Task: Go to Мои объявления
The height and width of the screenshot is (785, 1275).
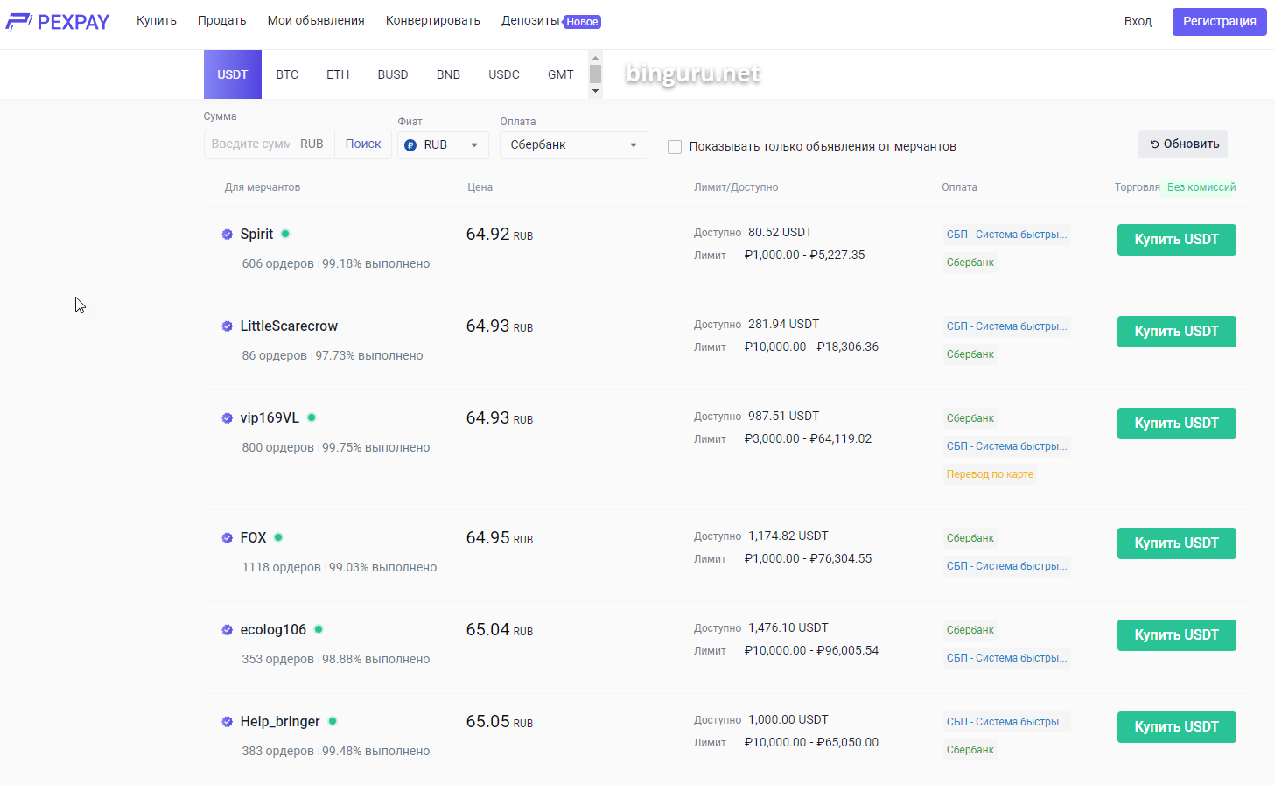Action: [x=316, y=21]
